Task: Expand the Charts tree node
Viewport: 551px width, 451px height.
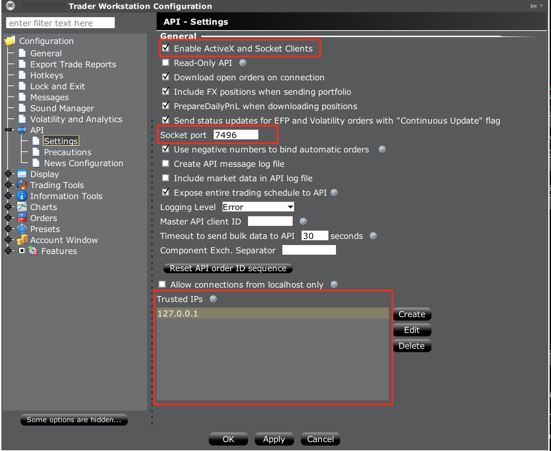Action: tap(8, 207)
